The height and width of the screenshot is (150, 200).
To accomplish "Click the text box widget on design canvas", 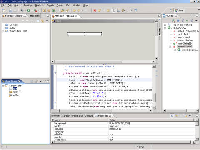I will [x=85, y=34].
